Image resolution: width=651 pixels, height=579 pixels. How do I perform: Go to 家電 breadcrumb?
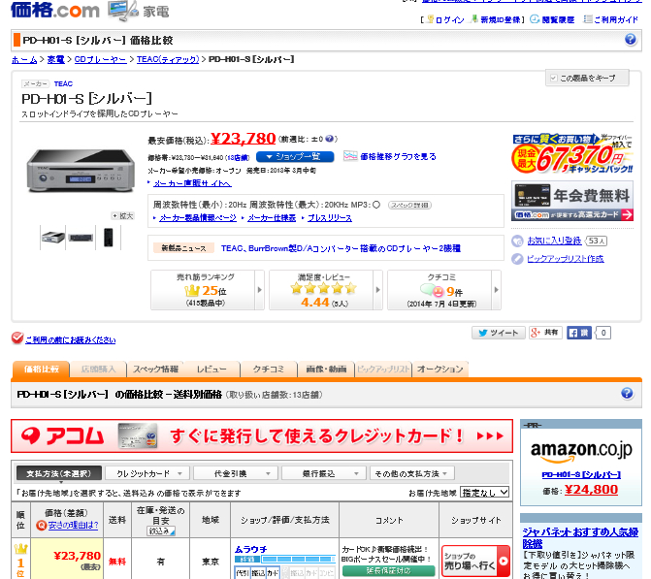click(55, 60)
